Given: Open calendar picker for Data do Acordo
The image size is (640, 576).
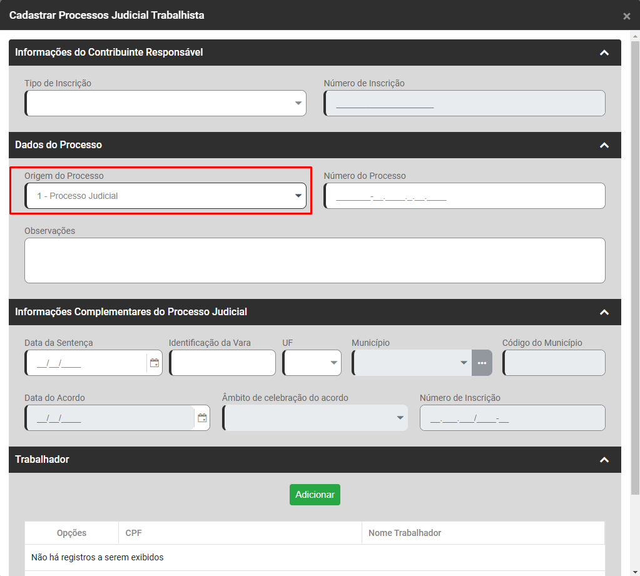Looking at the screenshot, I should tap(202, 418).
